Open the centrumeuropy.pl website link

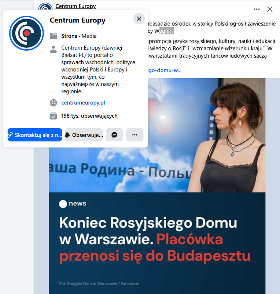pyautogui.click(x=83, y=103)
